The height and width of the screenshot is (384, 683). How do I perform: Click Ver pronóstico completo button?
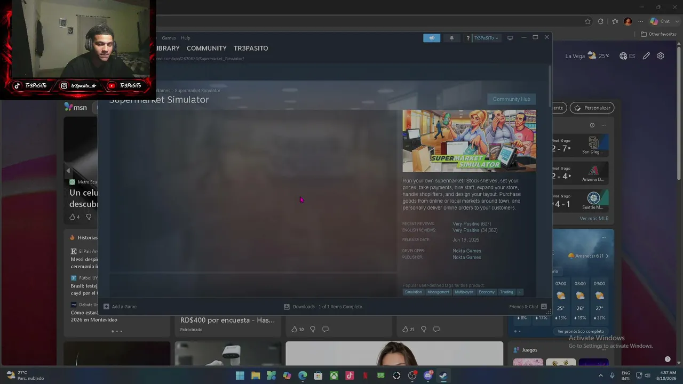tap(581, 331)
